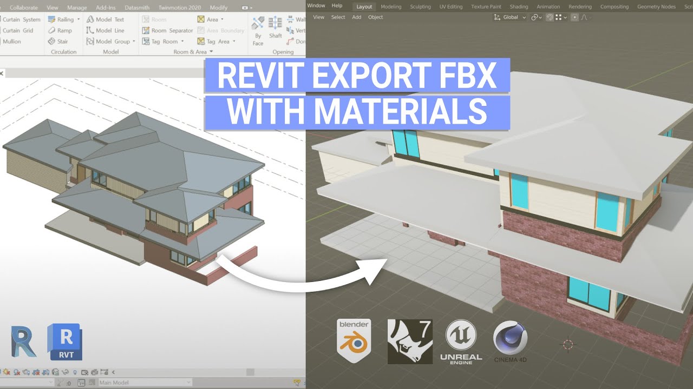Viewport: 693px width, 389px height.
Task: Open the Collaborate ribbon tab
Action: [24, 8]
